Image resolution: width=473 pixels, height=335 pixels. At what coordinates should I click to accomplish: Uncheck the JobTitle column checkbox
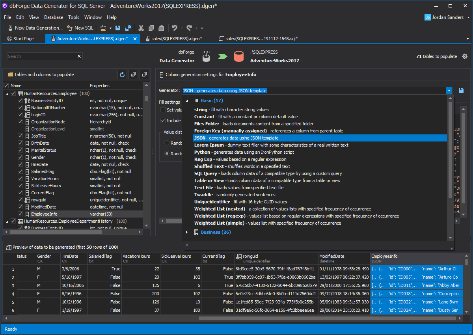pos(20,136)
